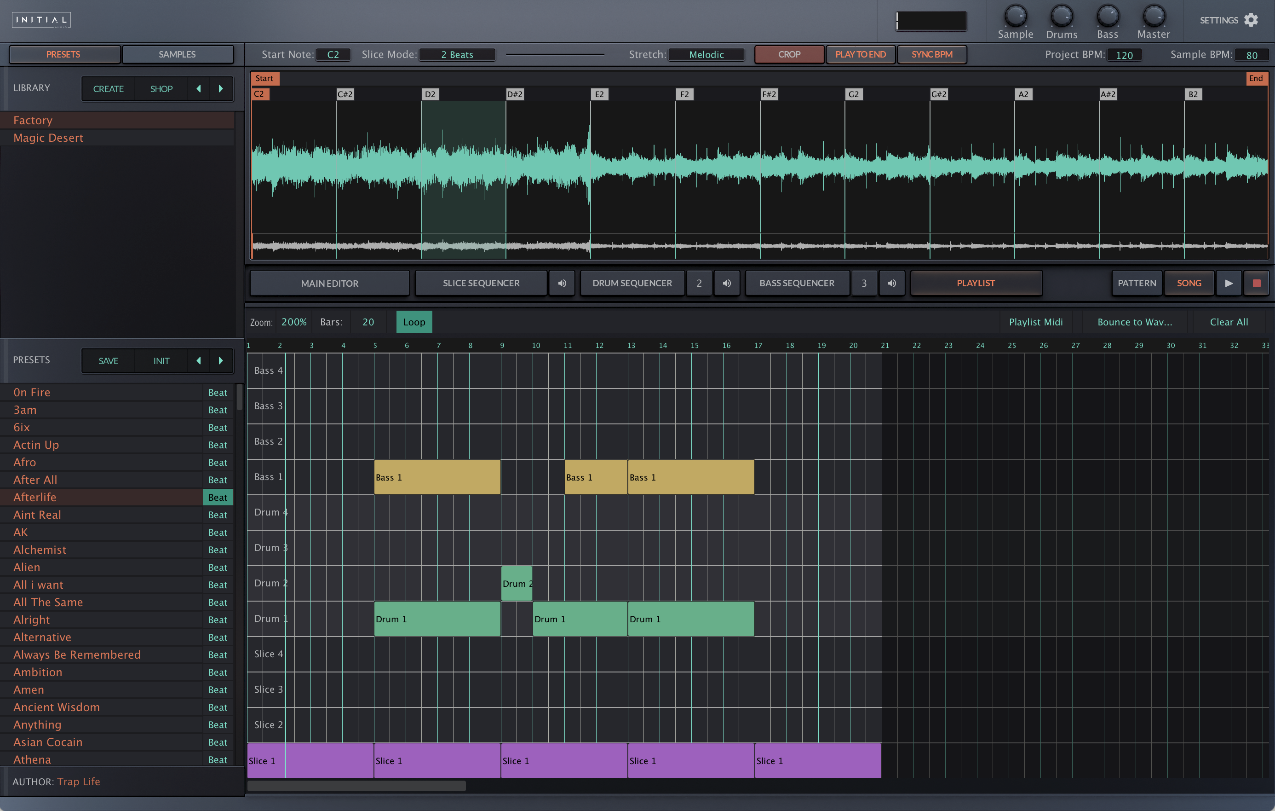The height and width of the screenshot is (811, 1275).
Task: Select the On Fire preset
Action: point(101,392)
